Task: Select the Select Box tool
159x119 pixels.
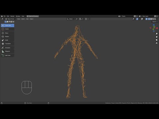Action: coord(8,25)
